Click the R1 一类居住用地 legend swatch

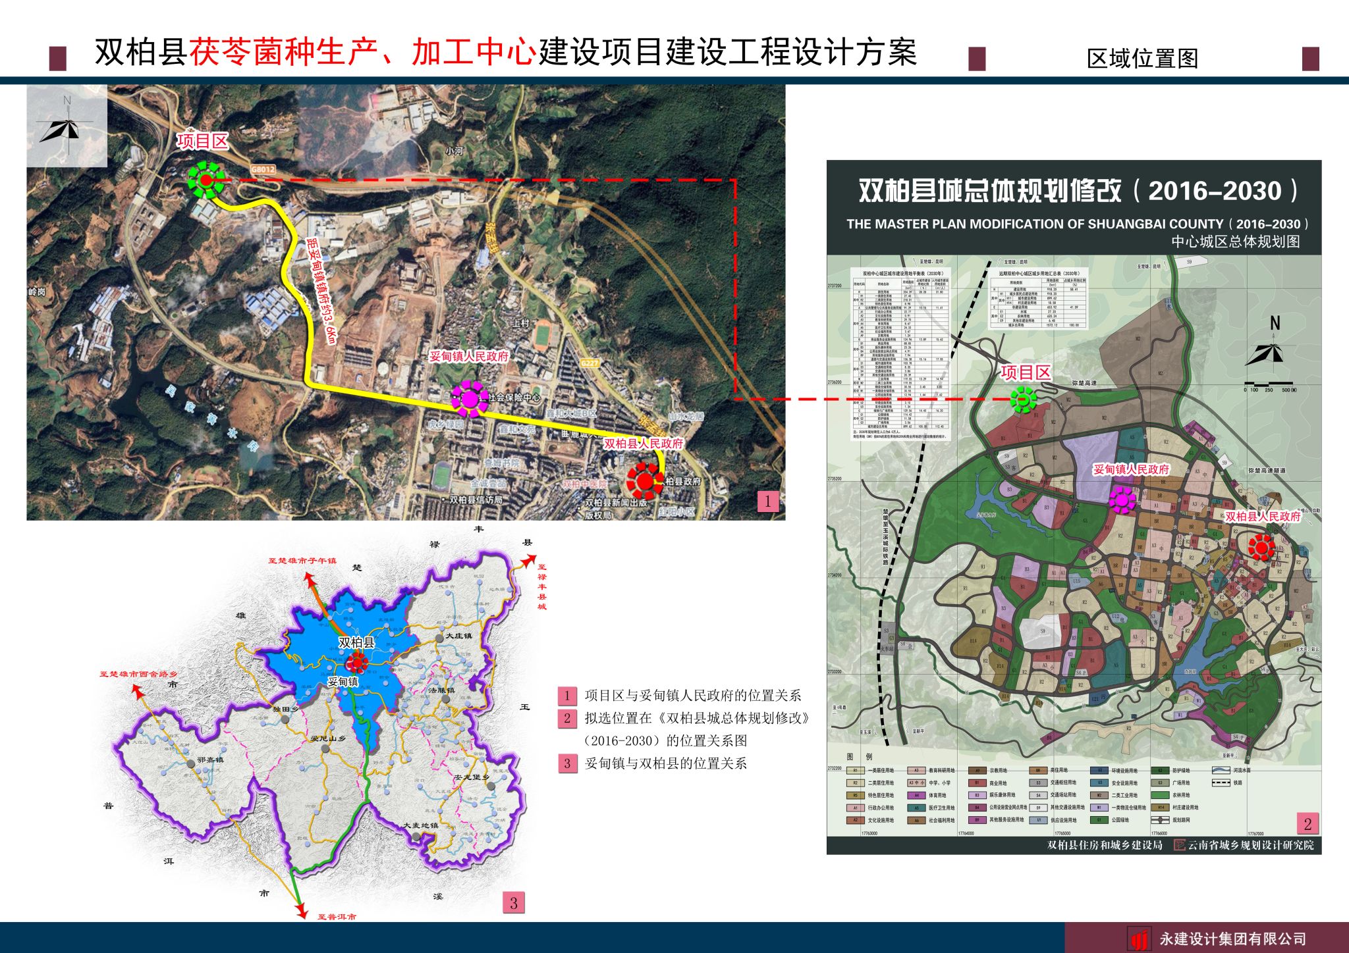[x=854, y=770]
